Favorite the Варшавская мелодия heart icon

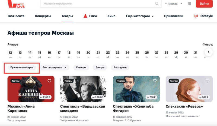tap(102, 81)
